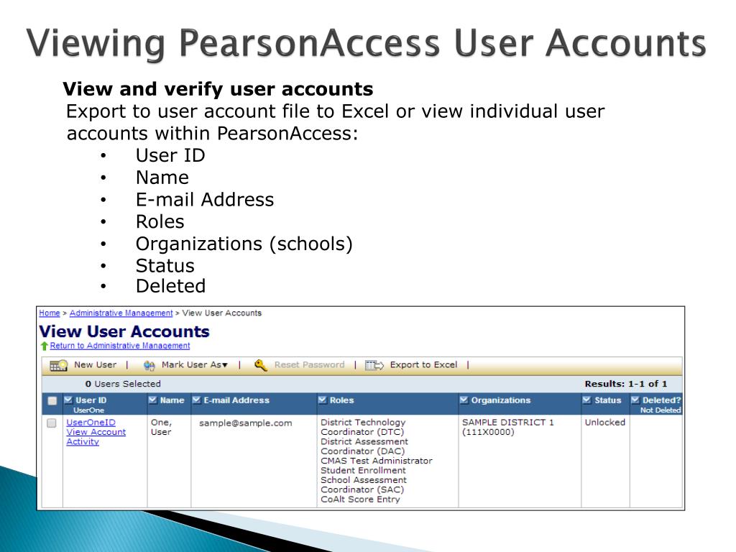Viewport: 736px width, 552px height.
Task: Click School Assessment Coordinator (SAC) role text
Action: [x=364, y=485]
